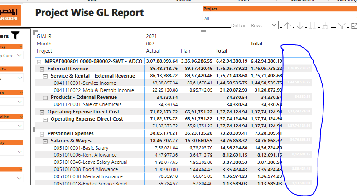
Task: Select the 0051010006-Rent Allowance row
Action: [85, 155]
